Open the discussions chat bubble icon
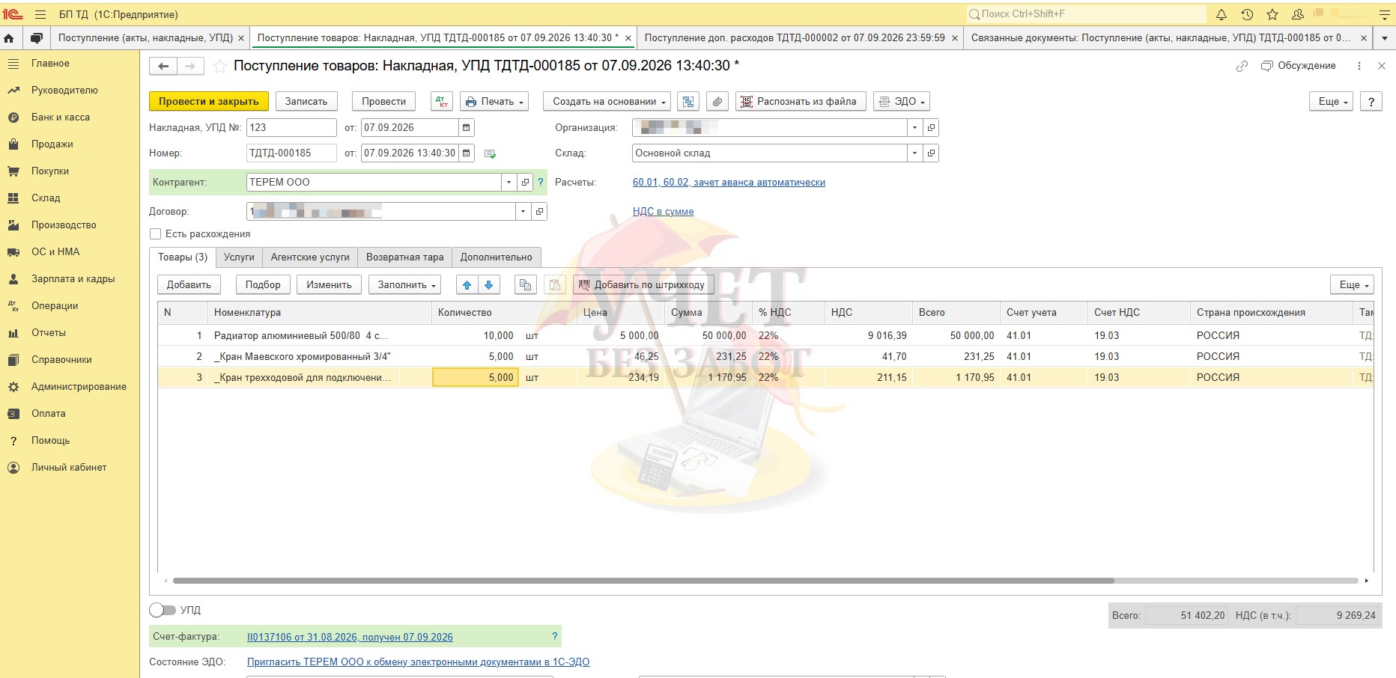This screenshot has height=678, width=1396. [36, 37]
